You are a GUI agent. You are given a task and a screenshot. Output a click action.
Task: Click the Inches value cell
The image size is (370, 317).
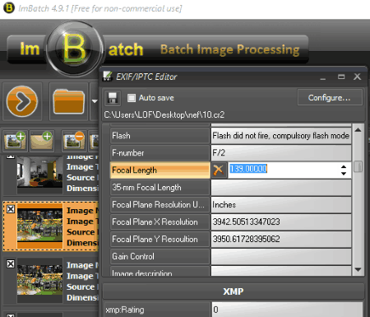pos(281,205)
